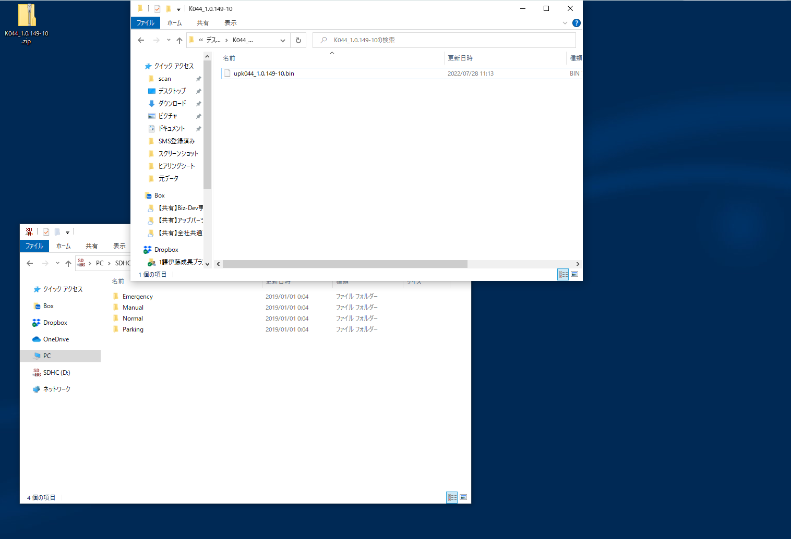This screenshot has height=539, width=791.
Task: Open recent locations dropdown in K044 window
Action: tap(169, 40)
